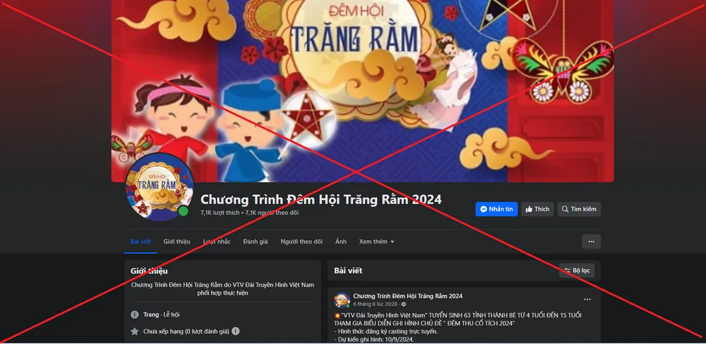The height and width of the screenshot is (344, 706).
Task: Click the page profile picture
Action: point(160,187)
